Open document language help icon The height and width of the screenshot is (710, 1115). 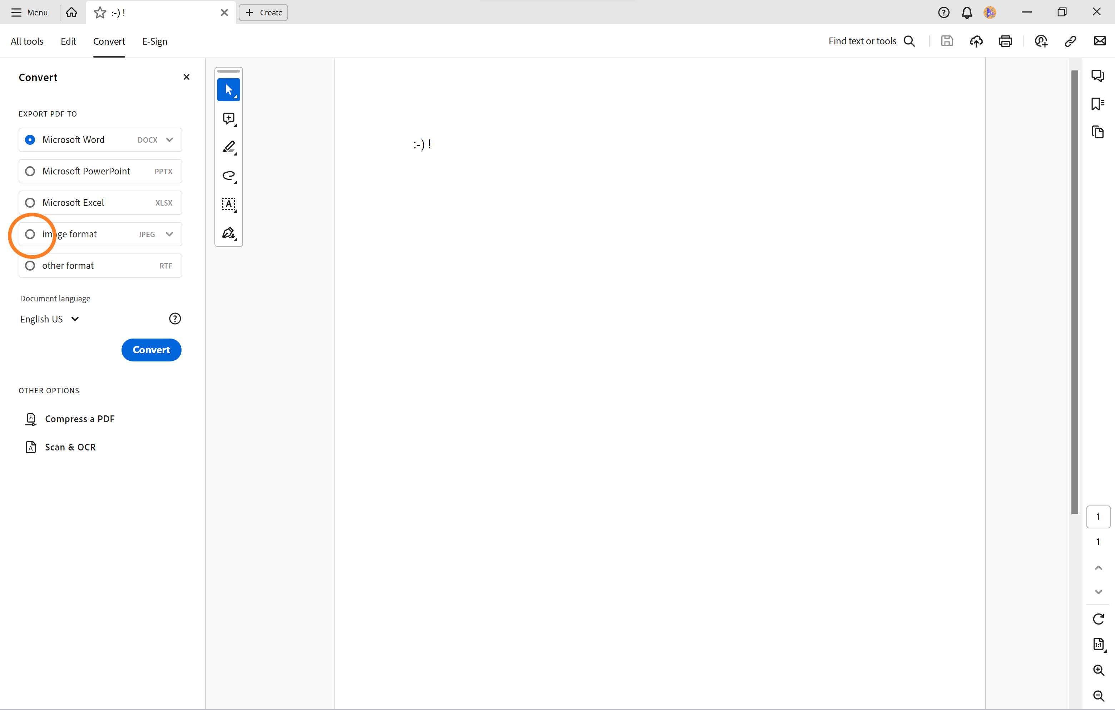click(175, 319)
